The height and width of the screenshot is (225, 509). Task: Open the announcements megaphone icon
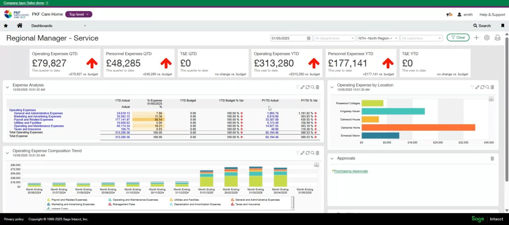449,14
